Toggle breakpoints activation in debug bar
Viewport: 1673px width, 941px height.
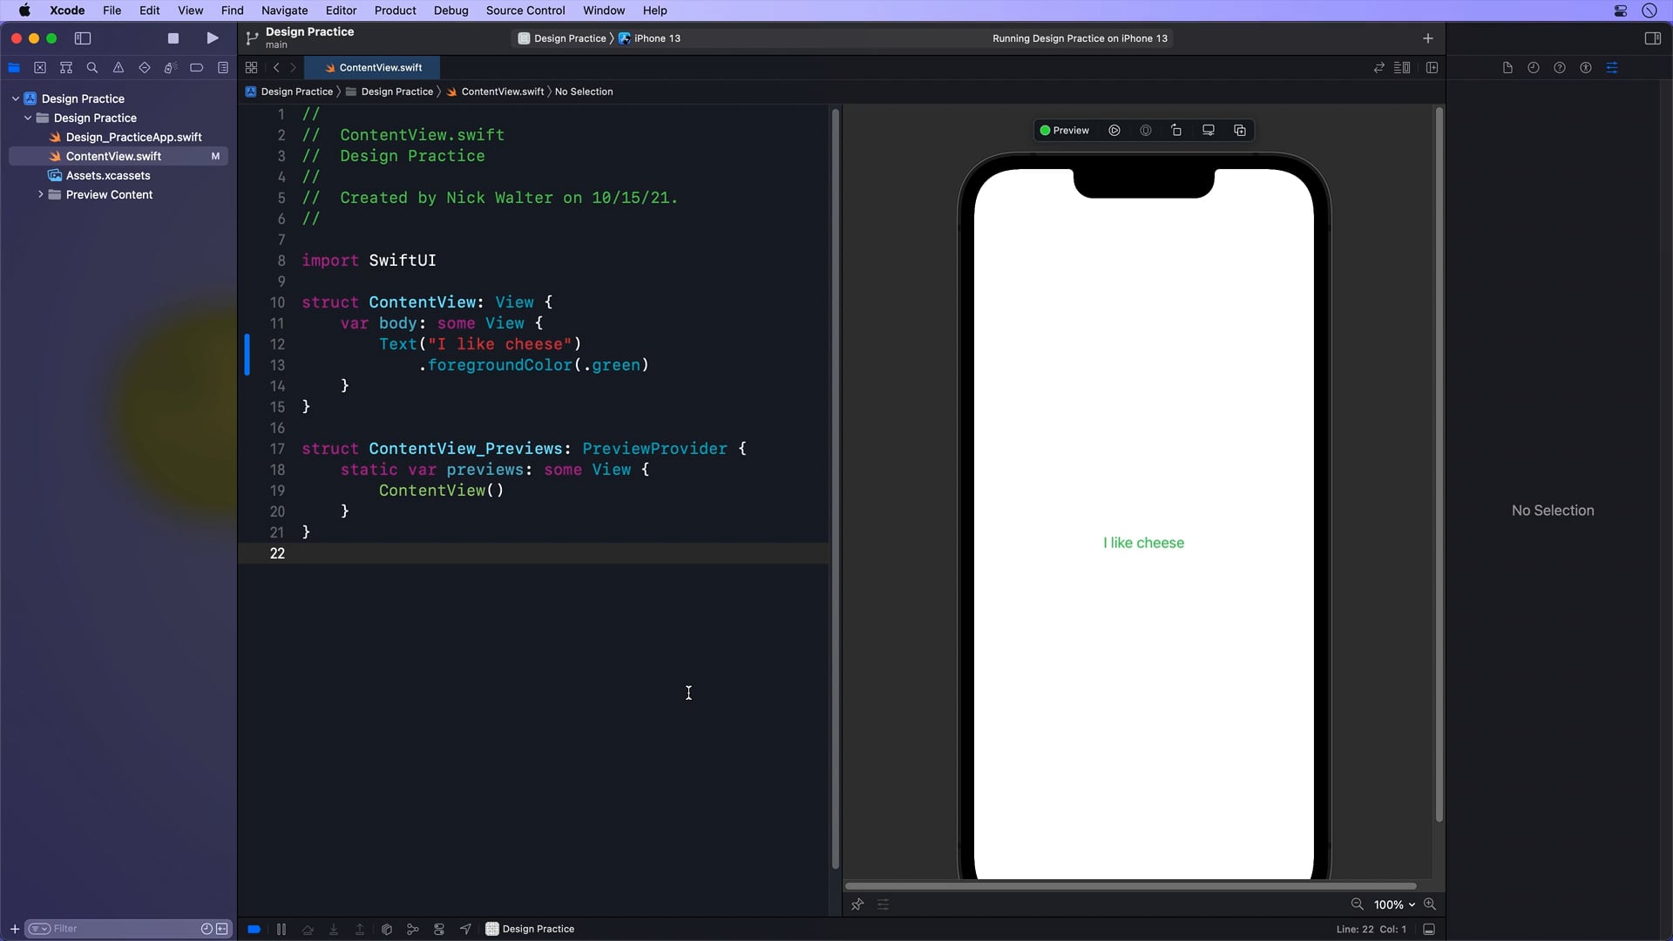coord(254,929)
